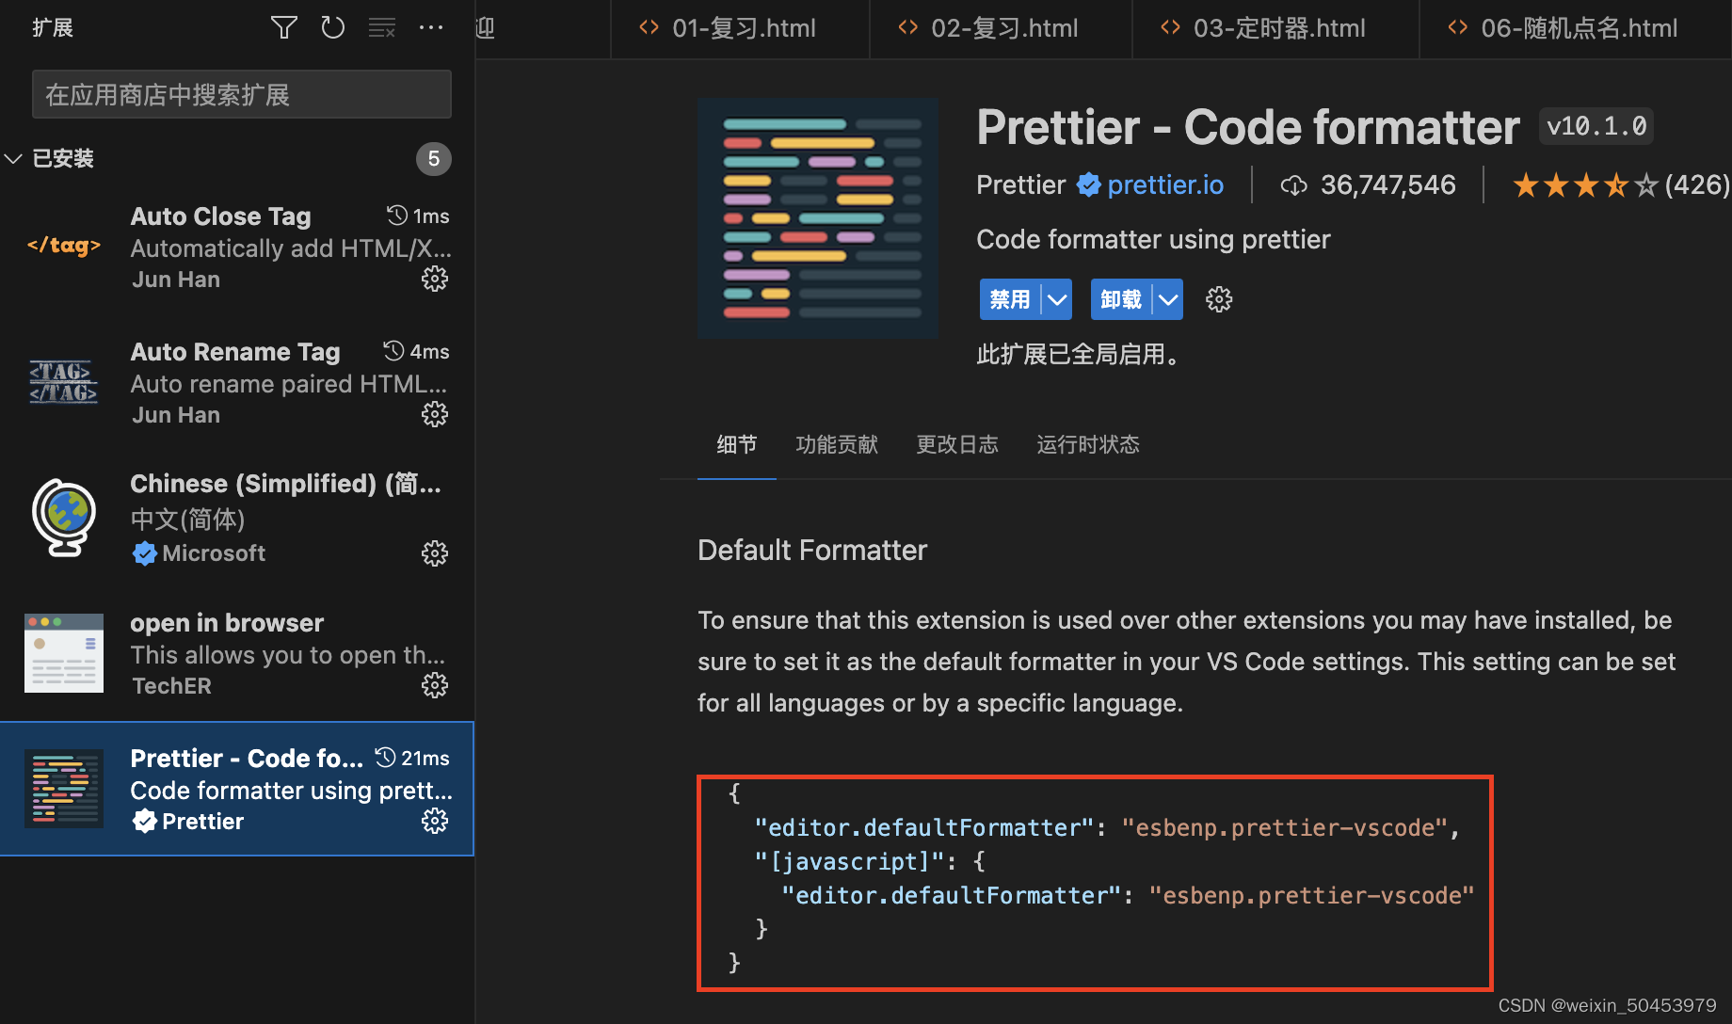
Task: Open settings gear for Chinese language pack
Action: tap(434, 553)
